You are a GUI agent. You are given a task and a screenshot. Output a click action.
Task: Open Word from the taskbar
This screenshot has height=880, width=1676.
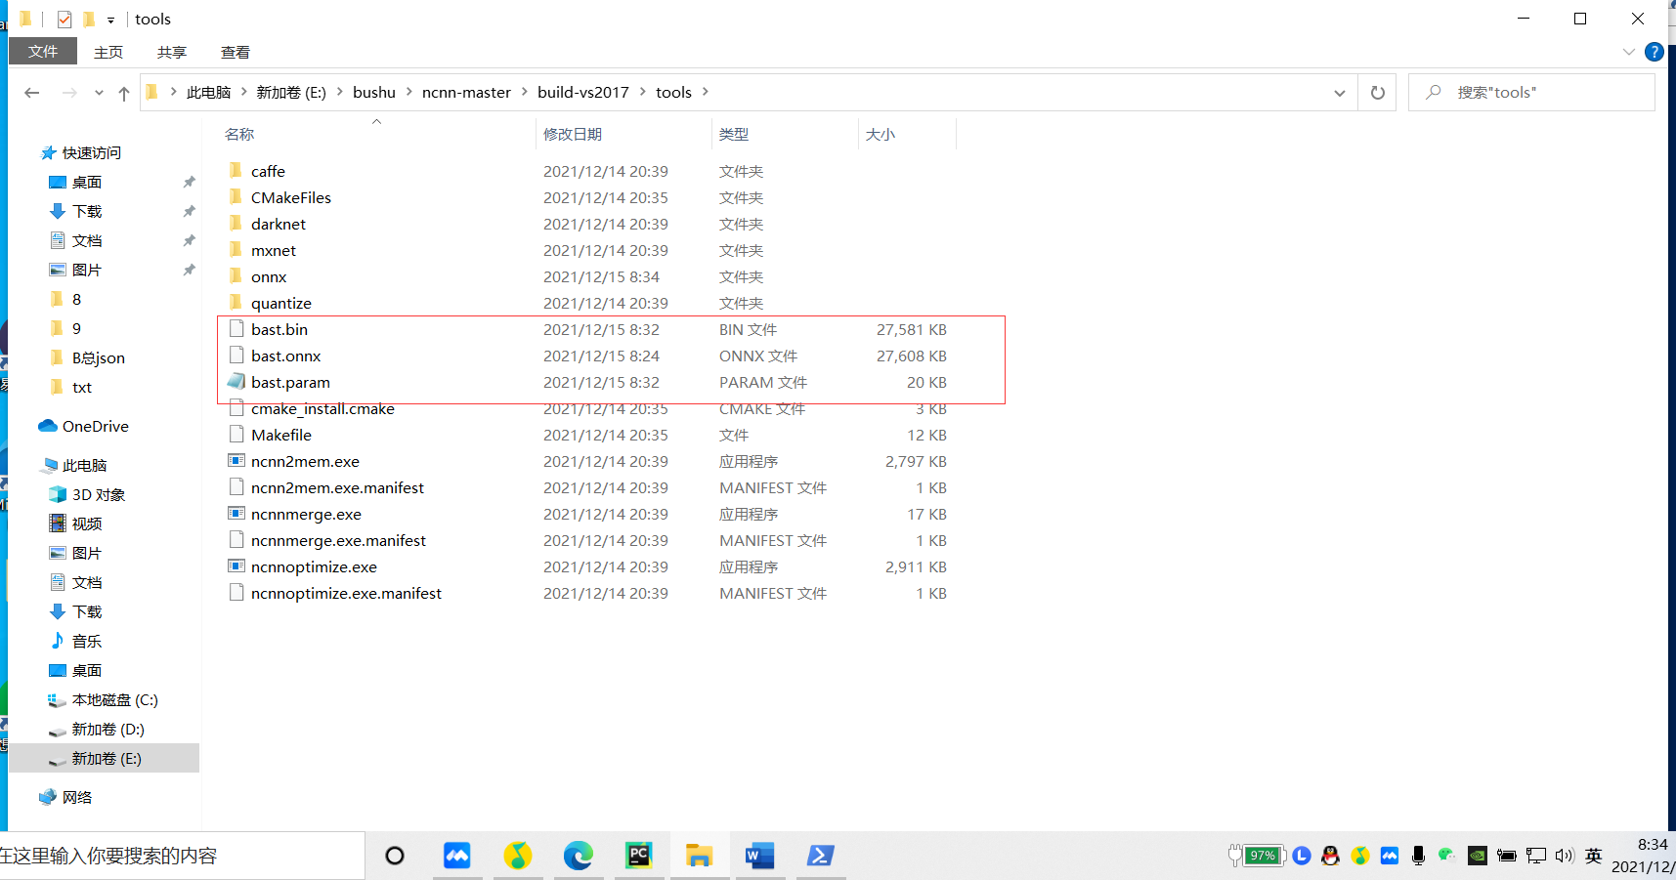tap(759, 856)
